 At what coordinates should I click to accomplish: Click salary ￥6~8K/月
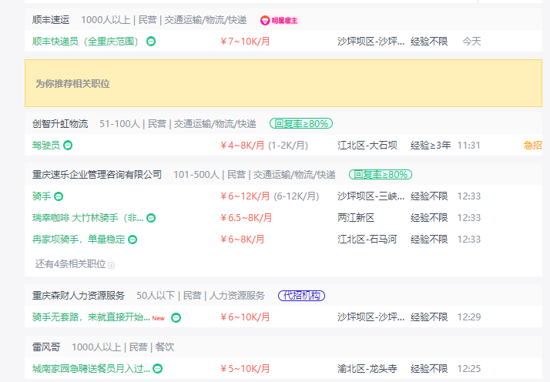coord(242,240)
